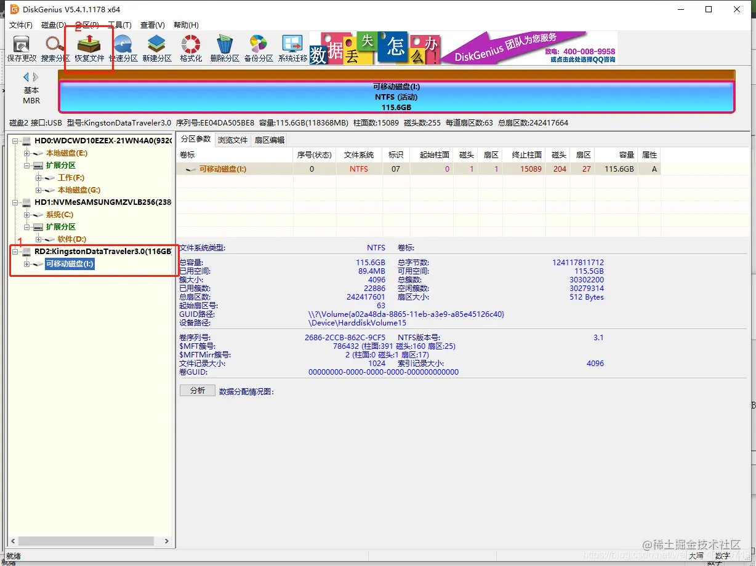
Task: Click the sector size value 512 Bytes
Action: click(587, 297)
